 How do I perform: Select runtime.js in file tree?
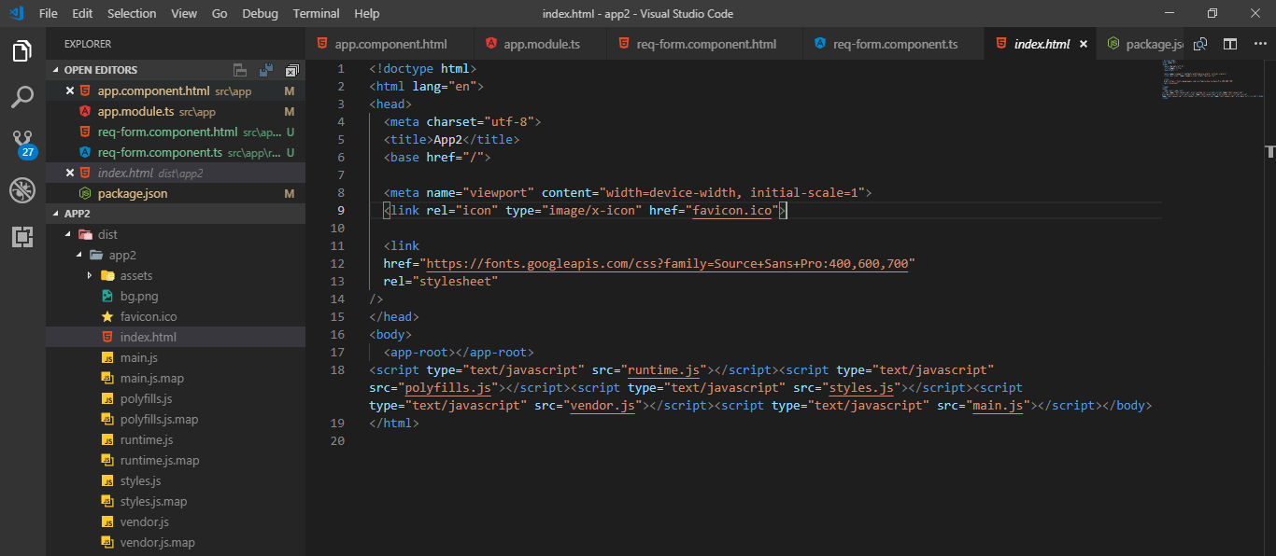pyautogui.click(x=176, y=440)
